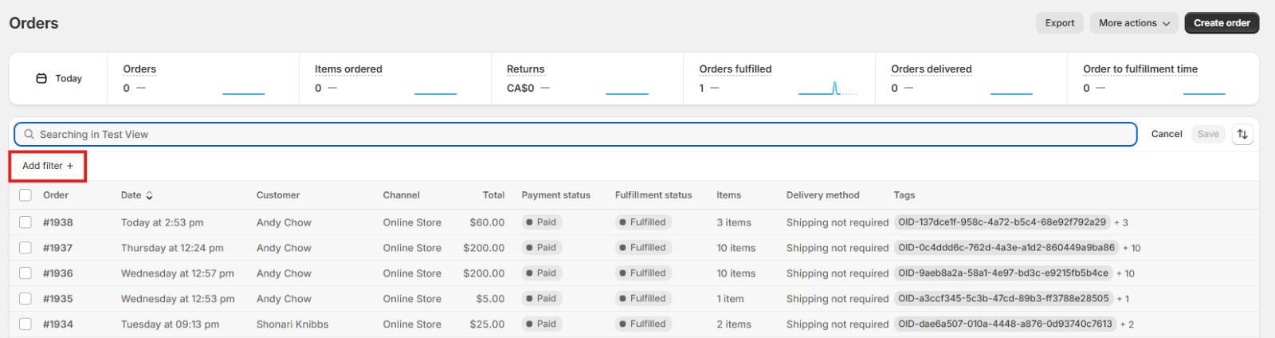The image size is (1275, 338).
Task: Click the Create order button
Action: coord(1222,23)
